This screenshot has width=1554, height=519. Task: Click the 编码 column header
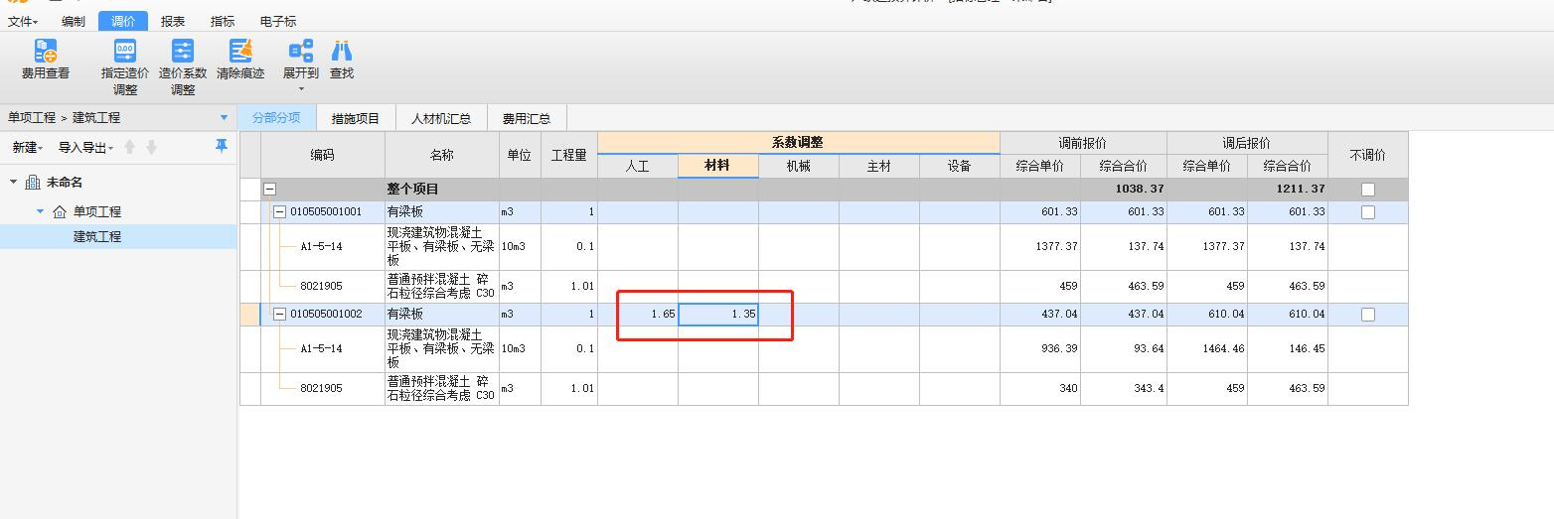(323, 155)
